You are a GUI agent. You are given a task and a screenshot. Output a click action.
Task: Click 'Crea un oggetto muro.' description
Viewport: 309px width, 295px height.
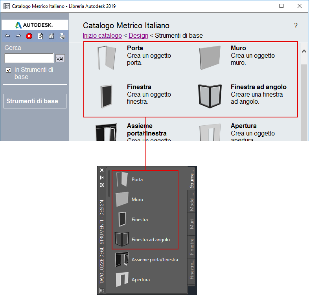click(x=253, y=59)
